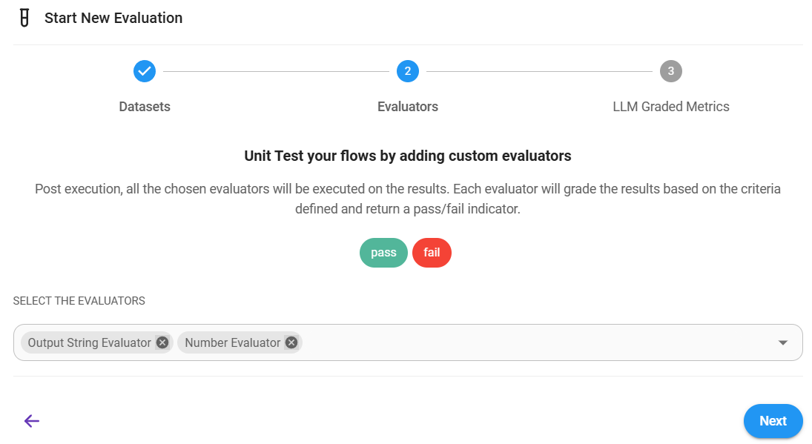This screenshot has width=812, height=444.
Task: Click the Output String Evaluator chip label
Action: 89,342
